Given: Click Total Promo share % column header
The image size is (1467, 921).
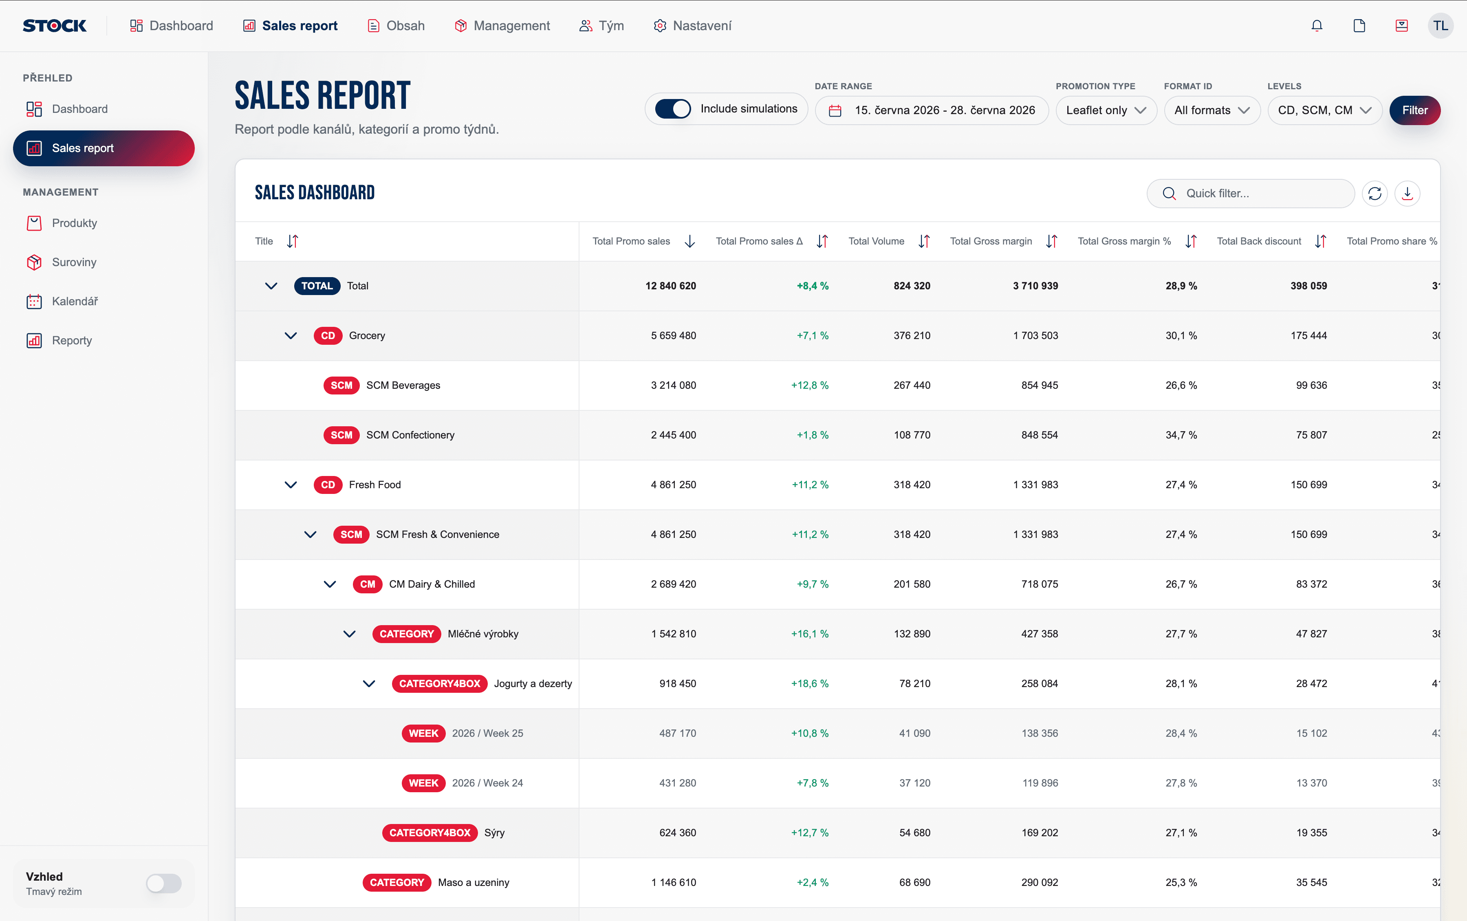Looking at the screenshot, I should (x=1392, y=241).
